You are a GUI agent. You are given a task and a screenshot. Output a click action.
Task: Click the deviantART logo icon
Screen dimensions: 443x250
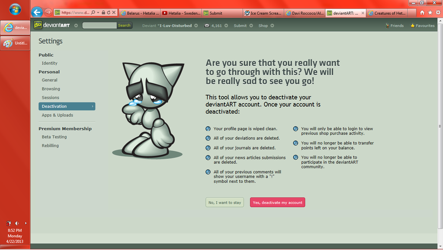pos(38,25)
